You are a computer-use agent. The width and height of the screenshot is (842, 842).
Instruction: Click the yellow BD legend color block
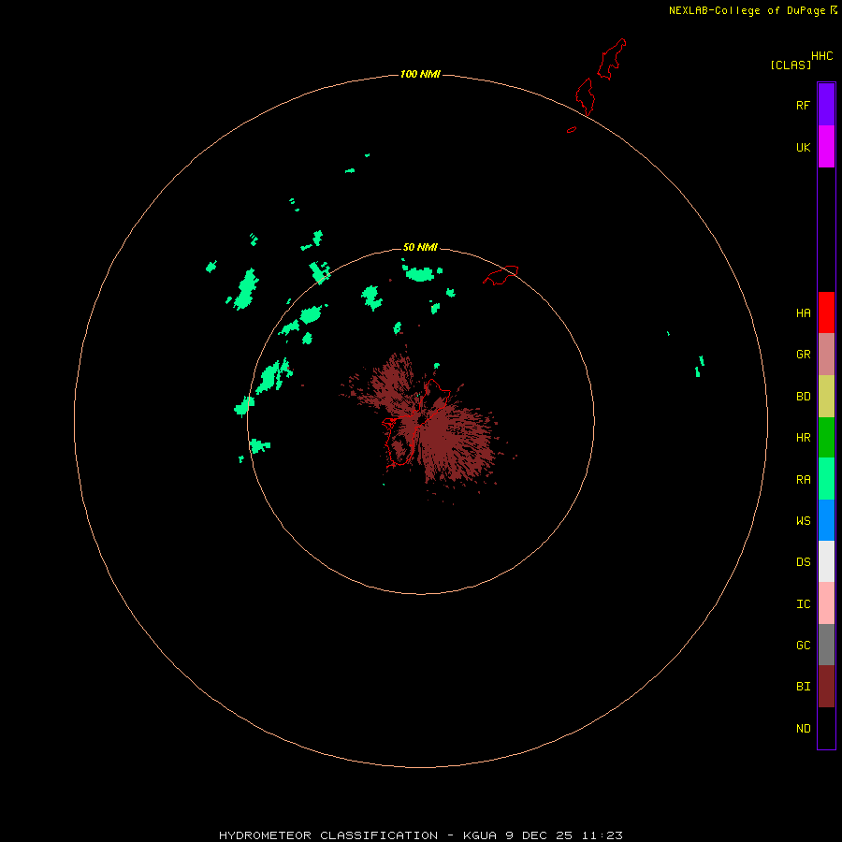[x=826, y=396]
